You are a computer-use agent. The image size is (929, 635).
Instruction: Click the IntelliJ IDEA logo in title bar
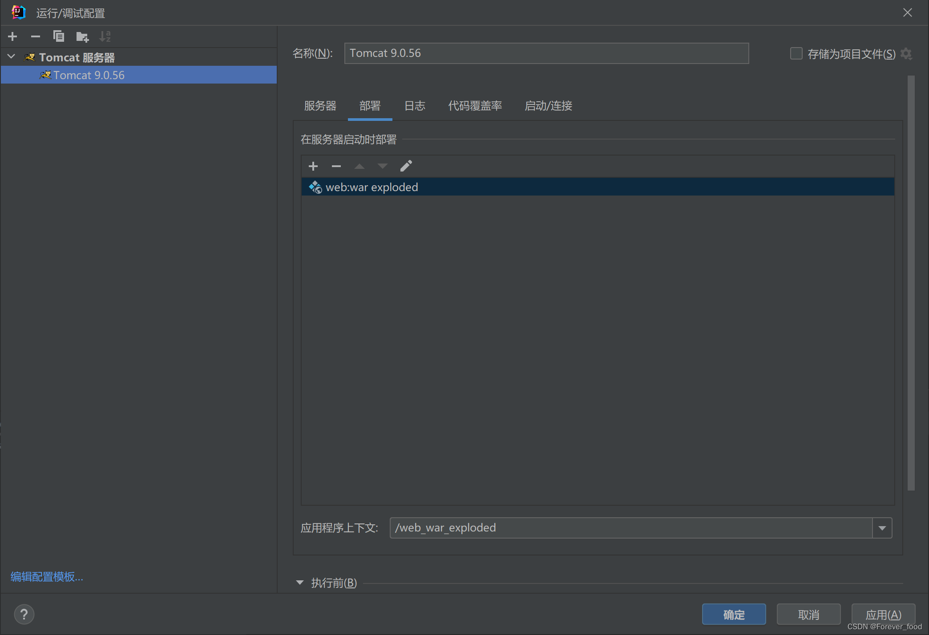pyautogui.click(x=19, y=12)
